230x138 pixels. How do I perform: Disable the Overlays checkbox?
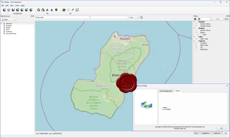4,31
